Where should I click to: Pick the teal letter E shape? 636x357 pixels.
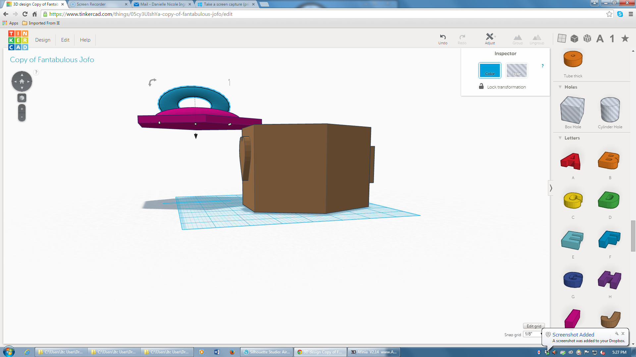pyautogui.click(x=572, y=240)
